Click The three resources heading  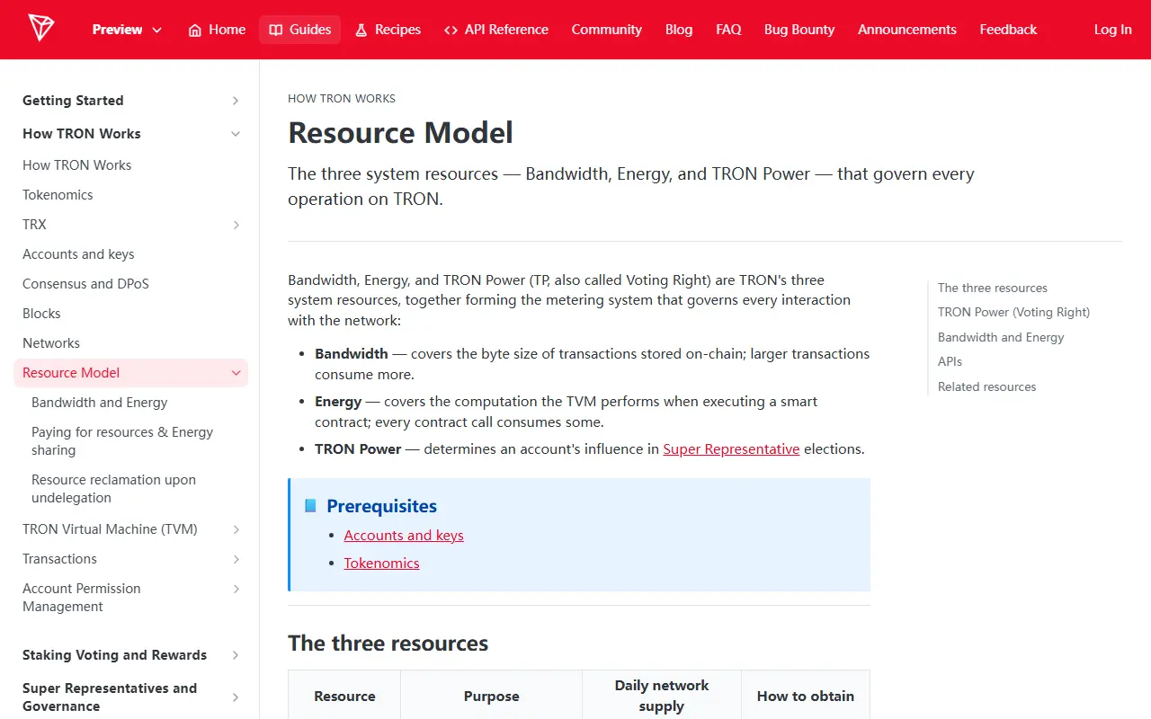pos(388,644)
